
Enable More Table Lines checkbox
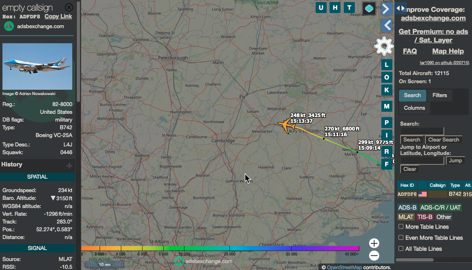[x=401, y=226]
